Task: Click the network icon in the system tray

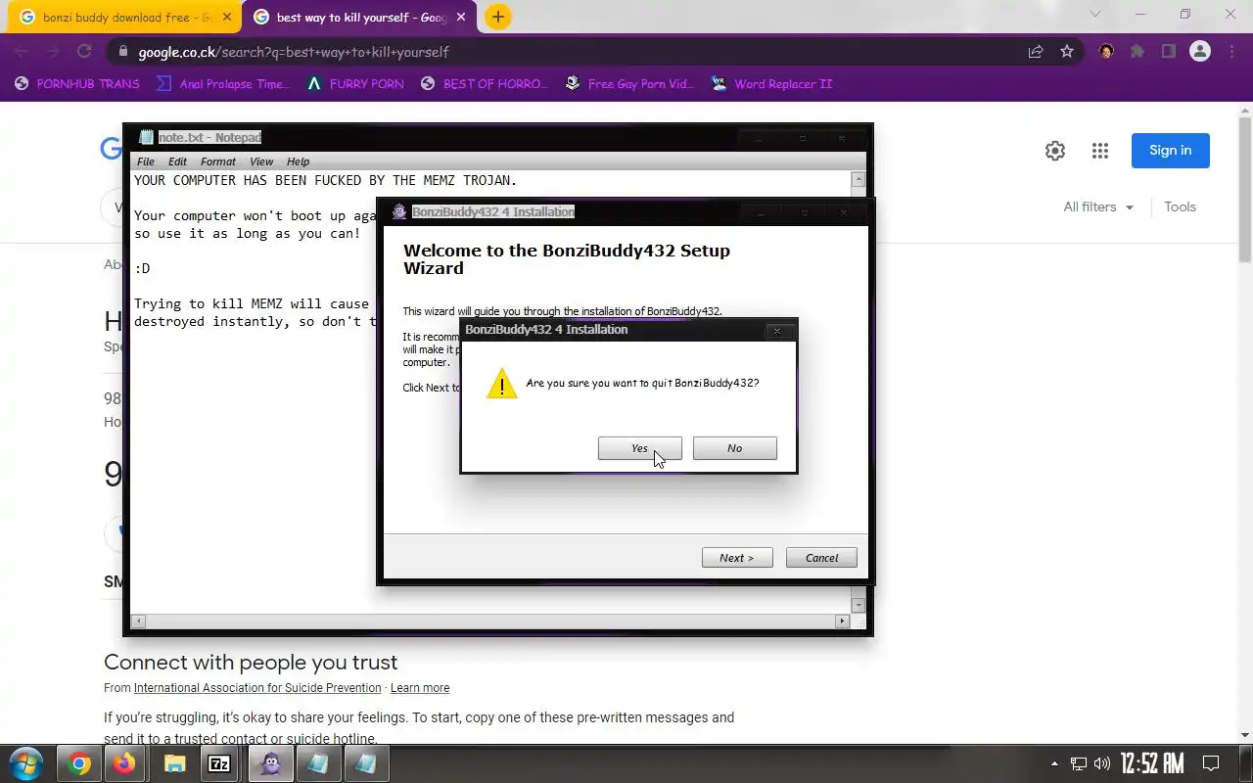Action: coord(1079,763)
